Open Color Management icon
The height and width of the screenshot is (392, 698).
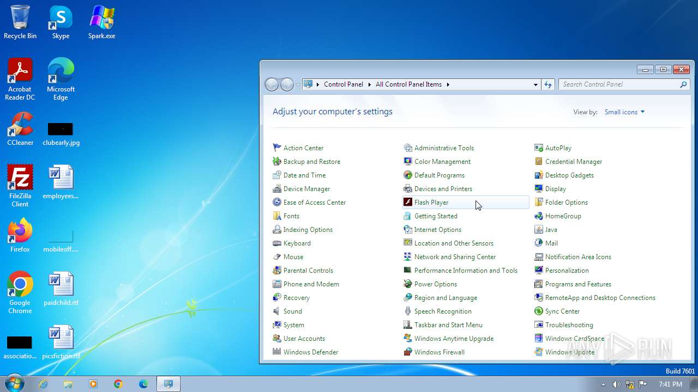[x=408, y=162]
